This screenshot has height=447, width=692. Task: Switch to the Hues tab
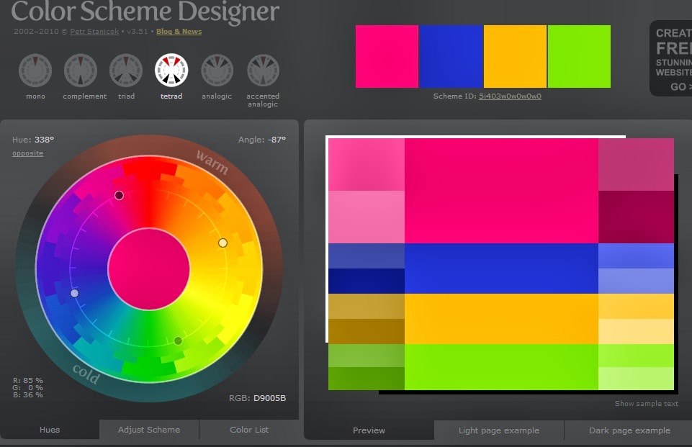tap(49, 430)
